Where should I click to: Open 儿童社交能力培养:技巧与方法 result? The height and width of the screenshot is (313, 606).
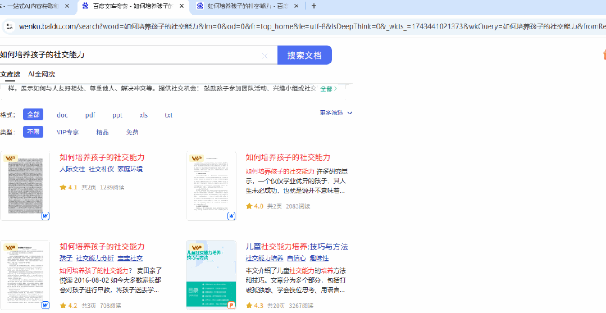tap(297, 247)
